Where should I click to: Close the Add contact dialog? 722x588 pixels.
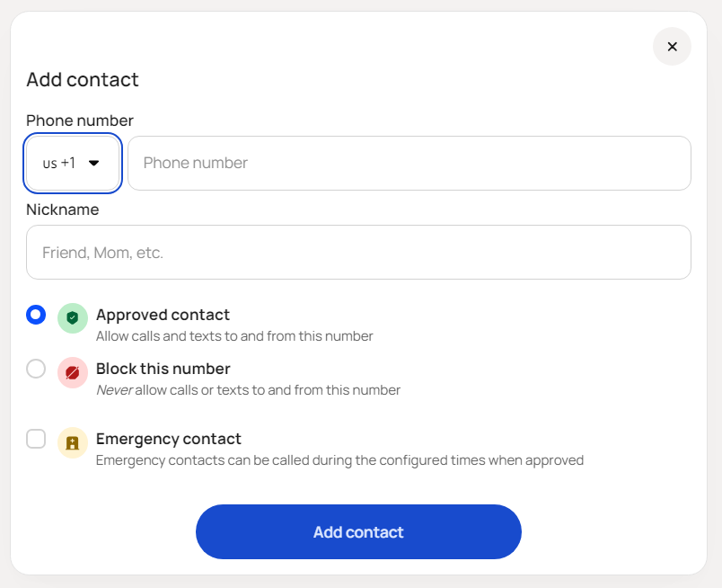[x=672, y=47]
